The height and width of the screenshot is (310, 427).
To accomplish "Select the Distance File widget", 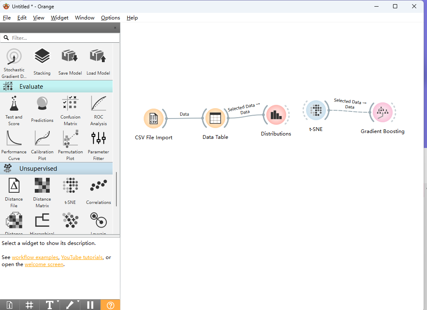I will tap(14, 193).
